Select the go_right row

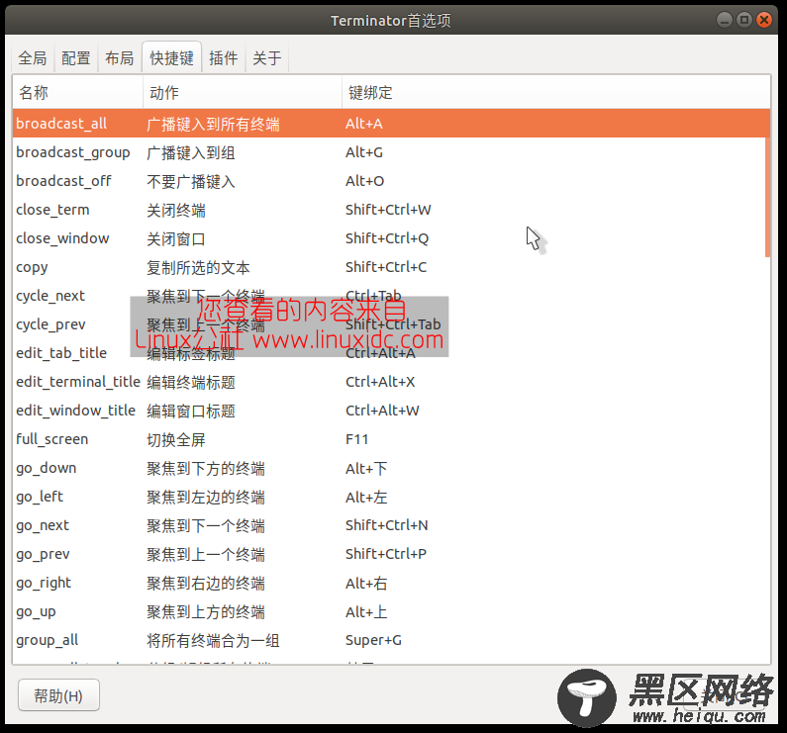[391, 583]
